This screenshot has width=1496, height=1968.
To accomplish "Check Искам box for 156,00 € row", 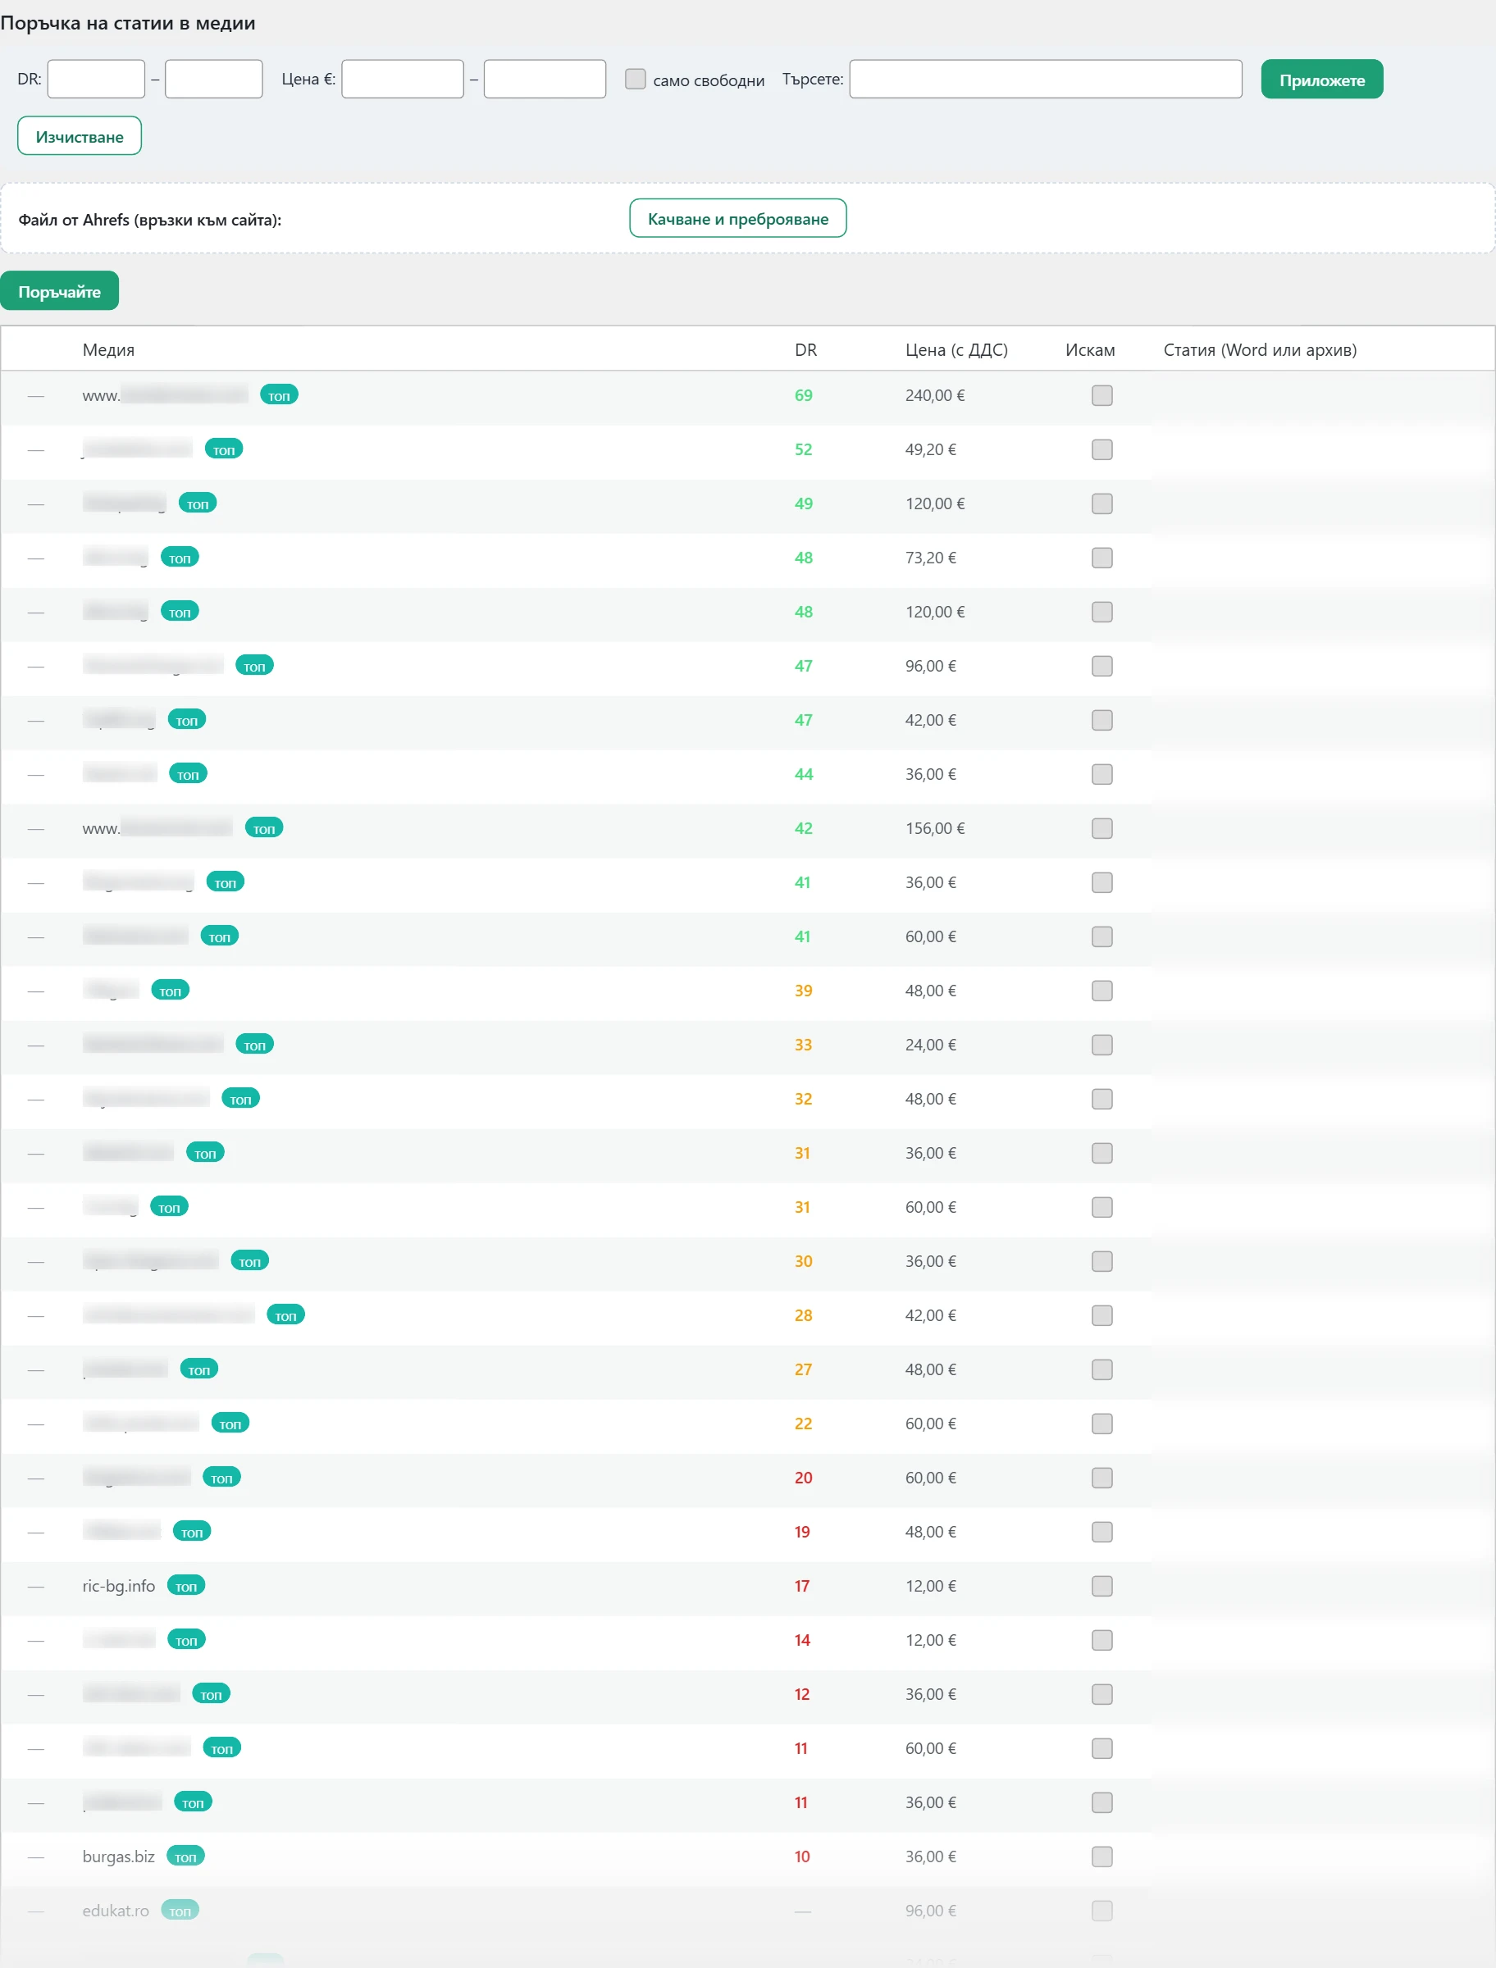I will click(x=1101, y=829).
